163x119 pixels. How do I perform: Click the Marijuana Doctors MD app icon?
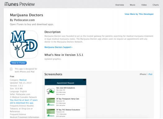24,44
